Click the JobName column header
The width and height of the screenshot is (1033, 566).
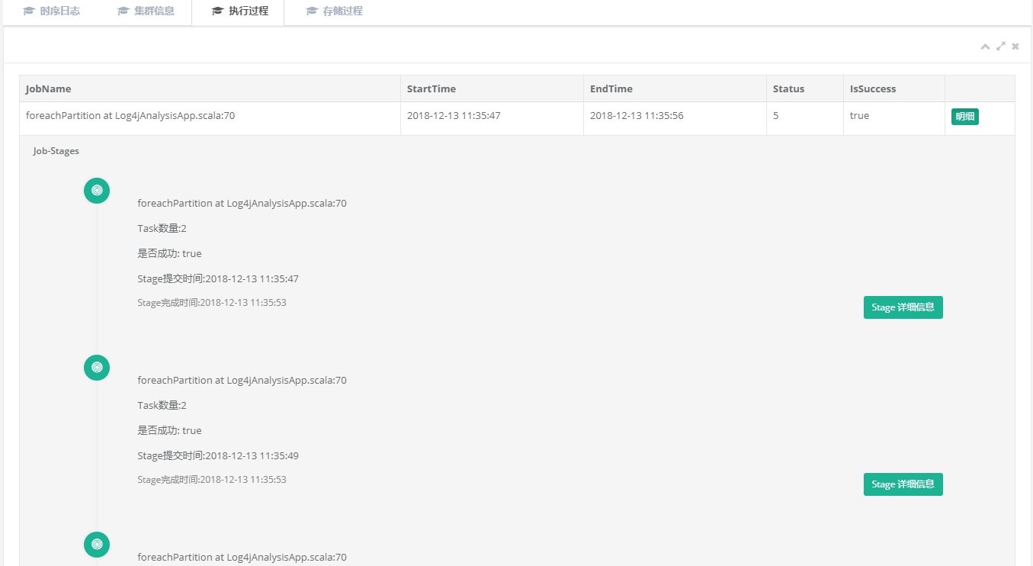point(49,88)
